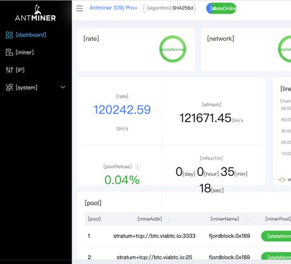Screen dimensions: 291x264
Task: Click the Antminer logo in the sidebar
Action: pyautogui.click(x=35, y=13)
